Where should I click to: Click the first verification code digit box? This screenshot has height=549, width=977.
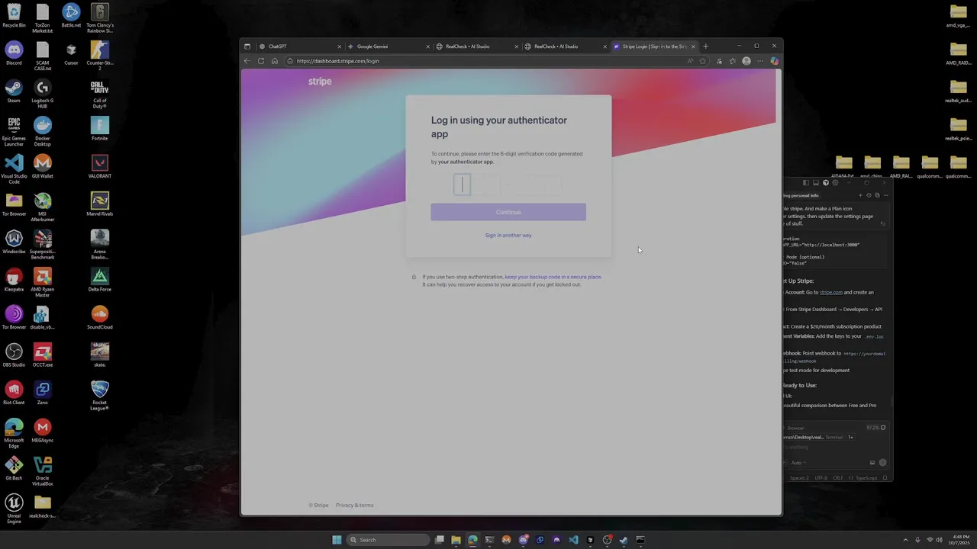462,184
